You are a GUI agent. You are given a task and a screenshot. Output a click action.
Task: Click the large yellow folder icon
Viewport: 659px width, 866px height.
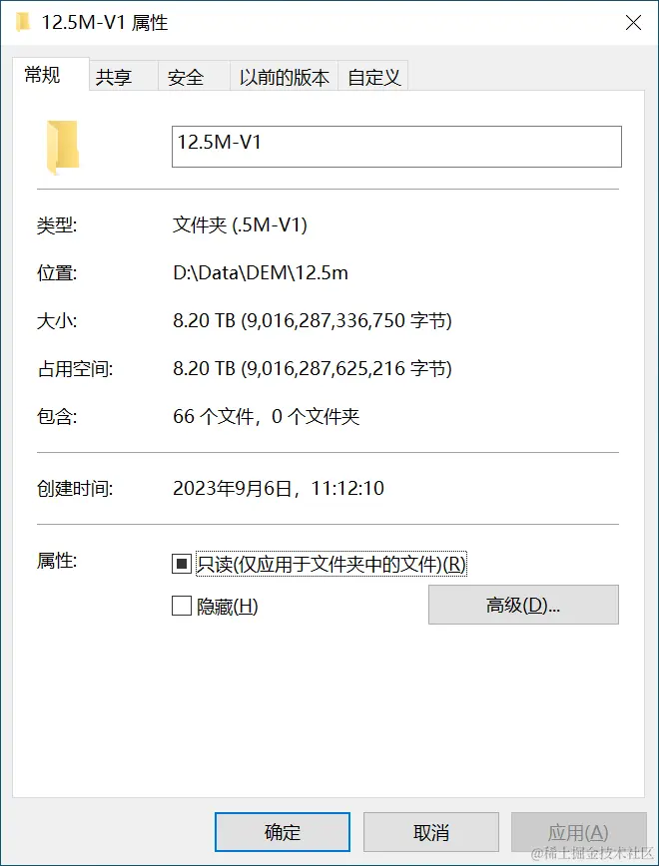point(63,148)
